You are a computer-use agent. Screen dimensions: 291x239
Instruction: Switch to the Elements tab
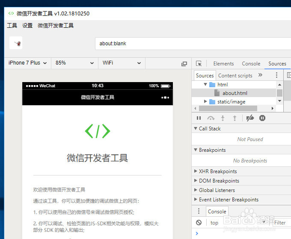(223, 64)
